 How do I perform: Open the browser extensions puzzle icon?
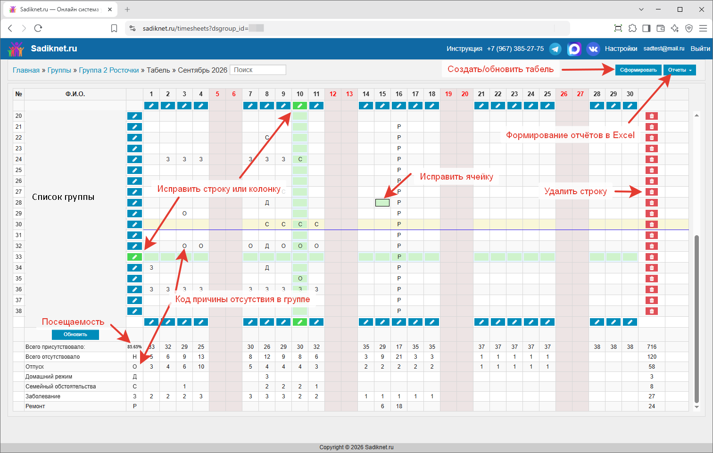click(x=632, y=28)
